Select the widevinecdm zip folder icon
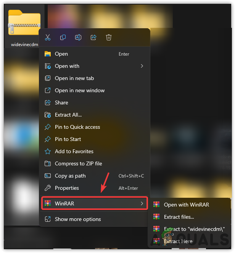This screenshot has width=235, height=253. click(24, 22)
